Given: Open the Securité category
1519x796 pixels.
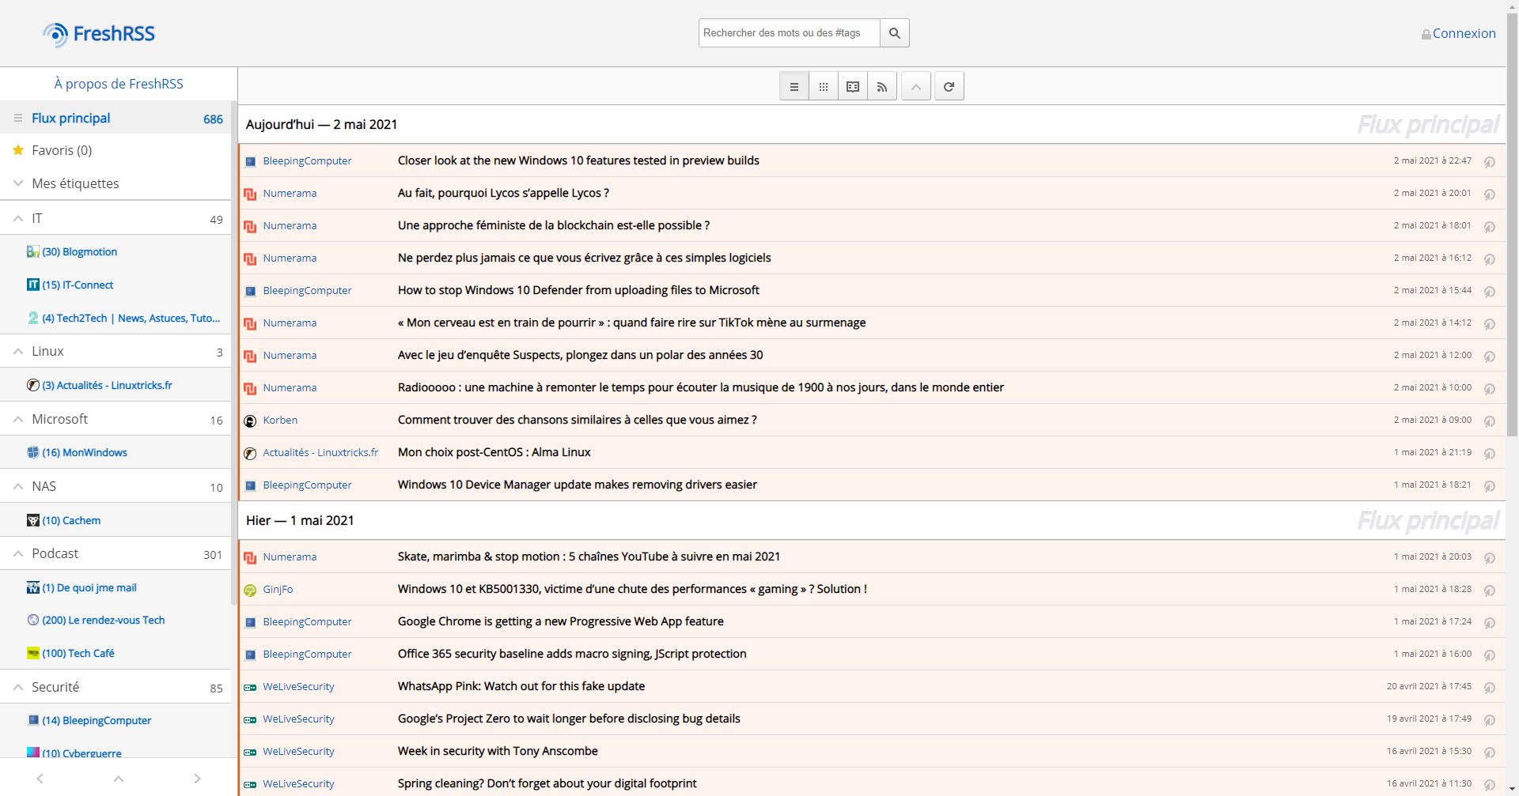Looking at the screenshot, I should [55, 687].
